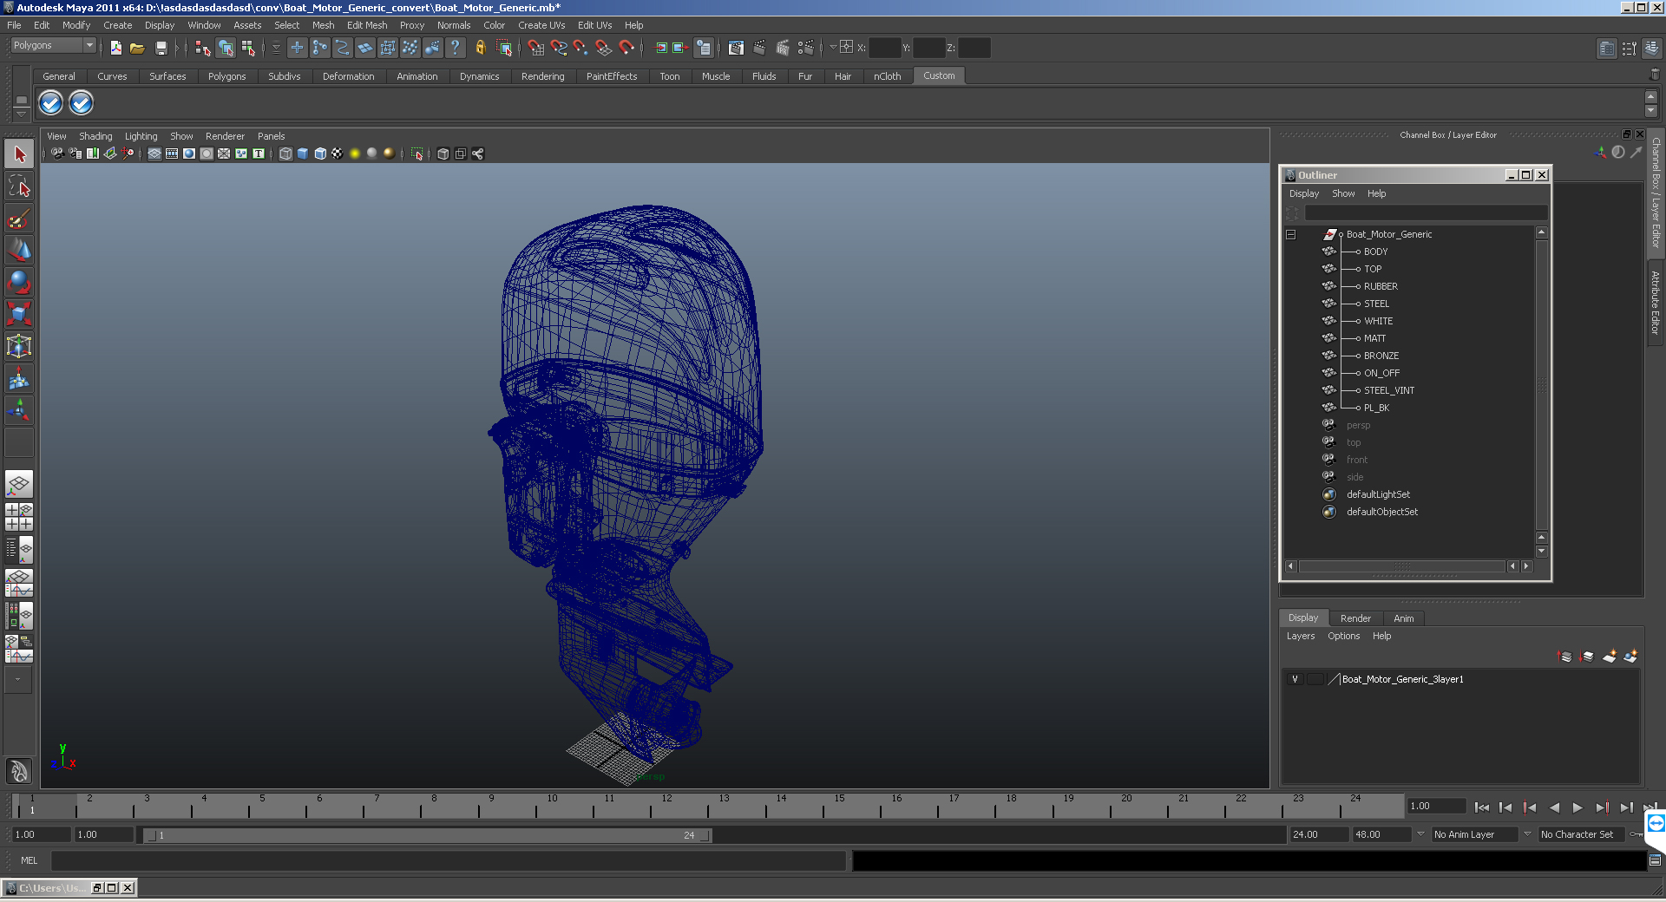Open the select camera viewport icon

coord(56,154)
